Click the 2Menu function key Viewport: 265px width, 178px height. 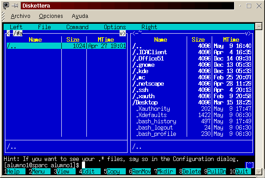39,171
